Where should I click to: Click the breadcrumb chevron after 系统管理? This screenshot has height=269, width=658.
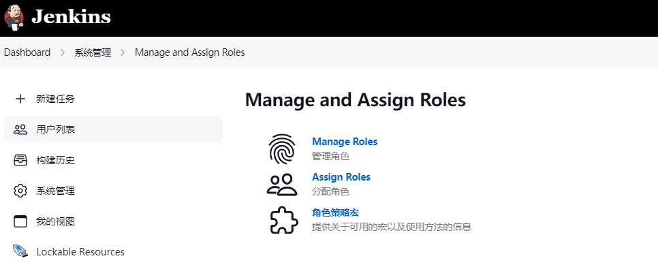(x=123, y=52)
